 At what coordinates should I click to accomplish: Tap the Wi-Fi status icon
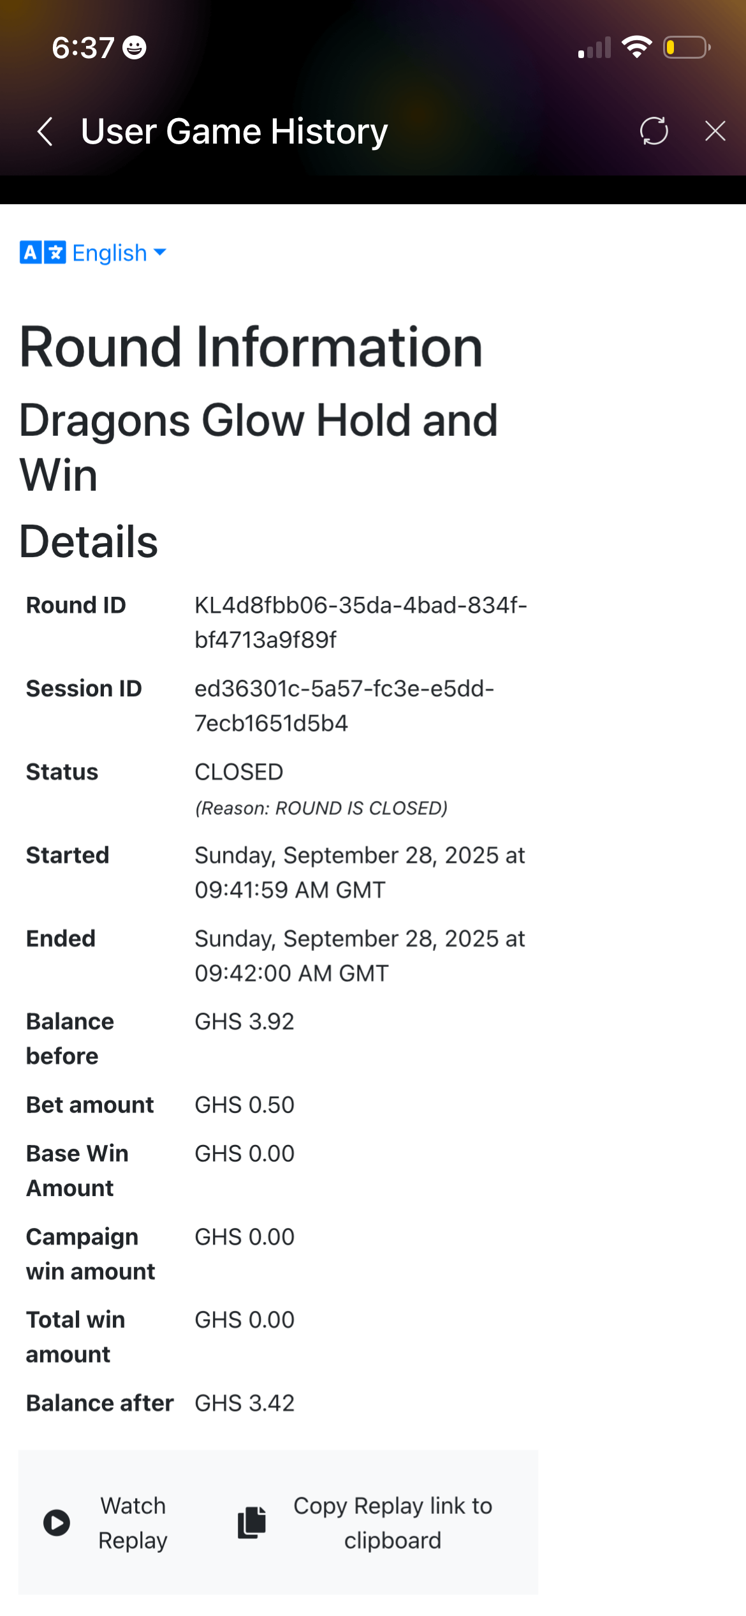(636, 47)
